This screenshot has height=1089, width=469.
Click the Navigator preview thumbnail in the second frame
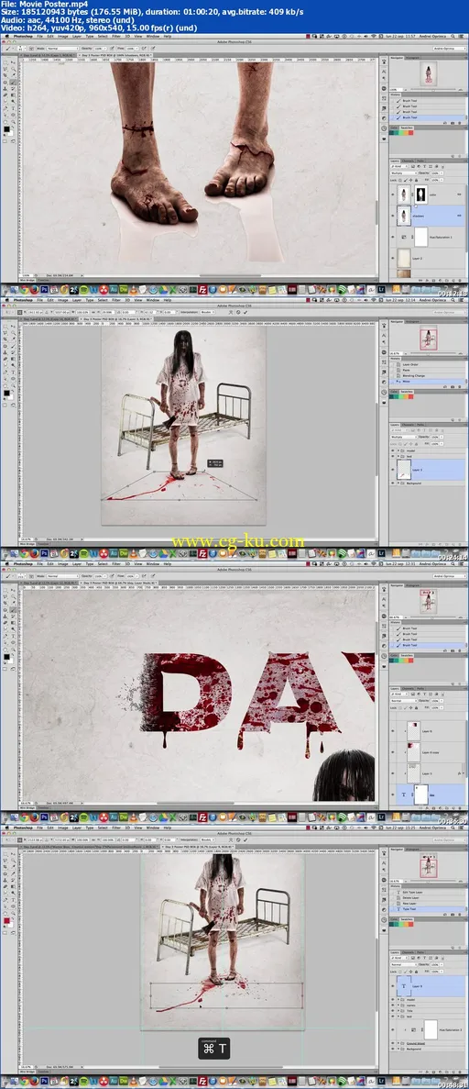click(x=428, y=339)
